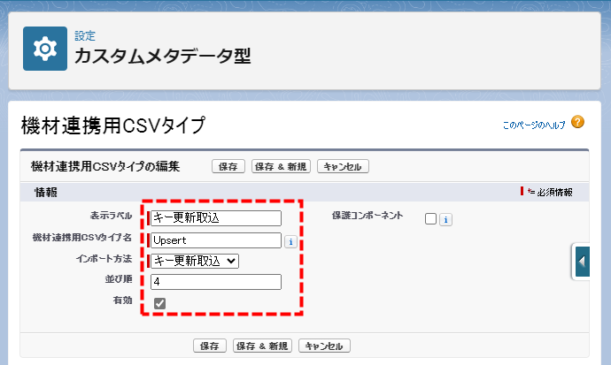Open the インポート方法 dropdown
Viewport: 611px width, 365px height.
click(194, 261)
